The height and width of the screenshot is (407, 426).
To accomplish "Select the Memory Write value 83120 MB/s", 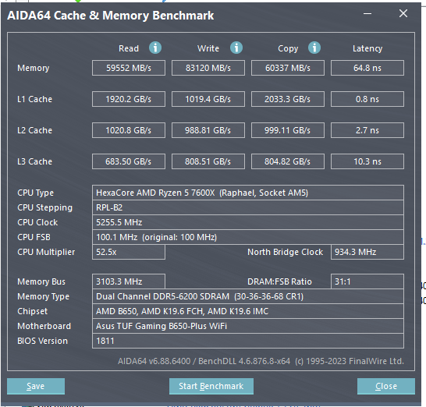I will (x=208, y=68).
